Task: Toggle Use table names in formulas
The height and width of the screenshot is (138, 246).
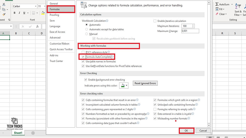Action: (83, 62)
